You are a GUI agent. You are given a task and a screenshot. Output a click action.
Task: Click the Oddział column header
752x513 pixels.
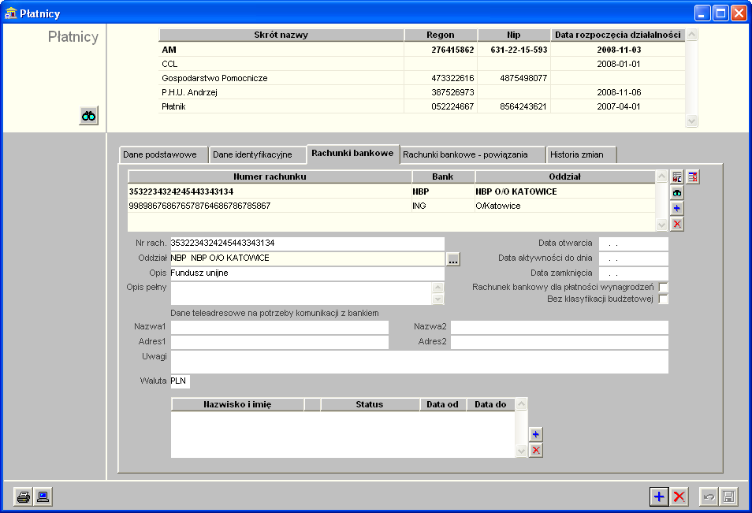(565, 177)
